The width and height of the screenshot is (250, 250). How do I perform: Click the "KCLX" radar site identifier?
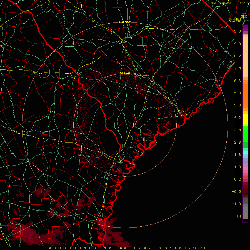(x=162, y=248)
